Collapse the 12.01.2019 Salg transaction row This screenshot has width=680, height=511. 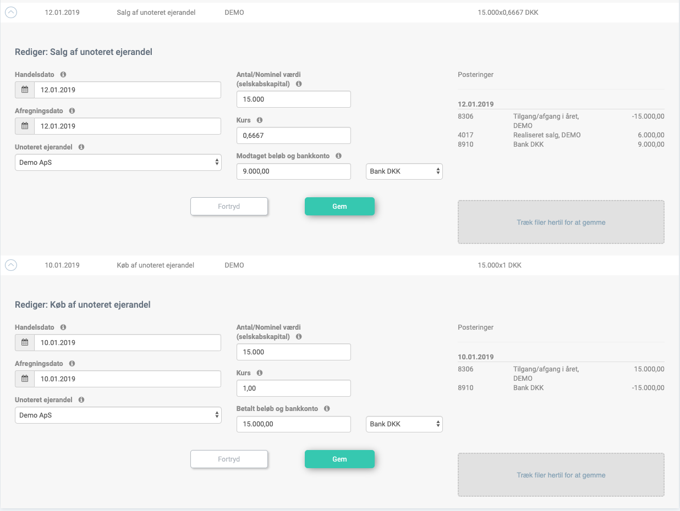pos(11,12)
